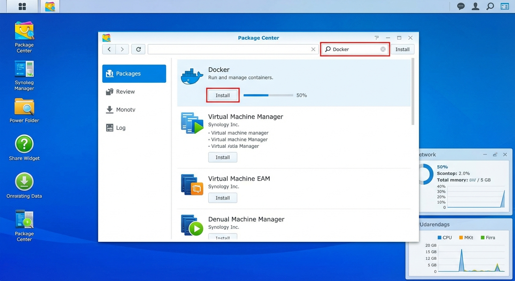Open the user account icon in the taskbar
The height and width of the screenshot is (281, 515).
pos(475,6)
